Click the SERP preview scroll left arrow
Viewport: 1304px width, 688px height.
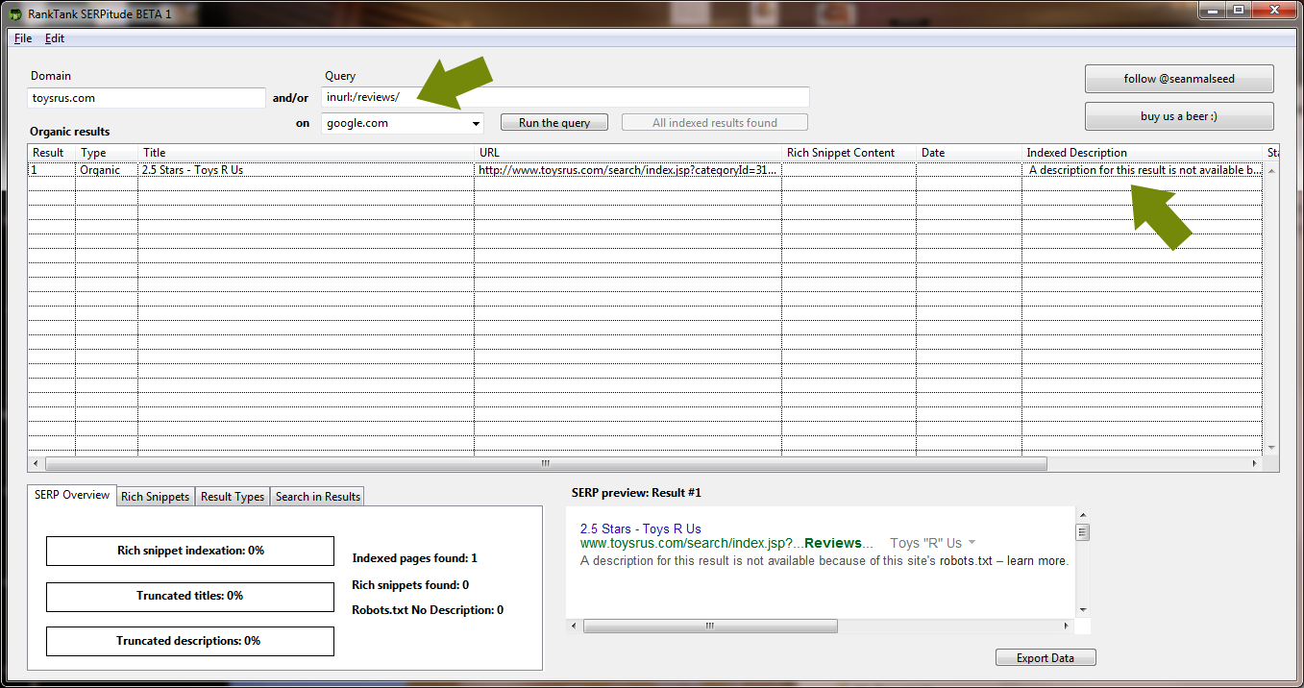coord(575,626)
